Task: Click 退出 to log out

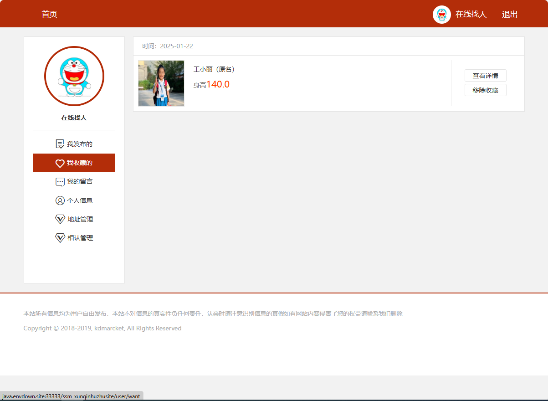Action: (509, 14)
